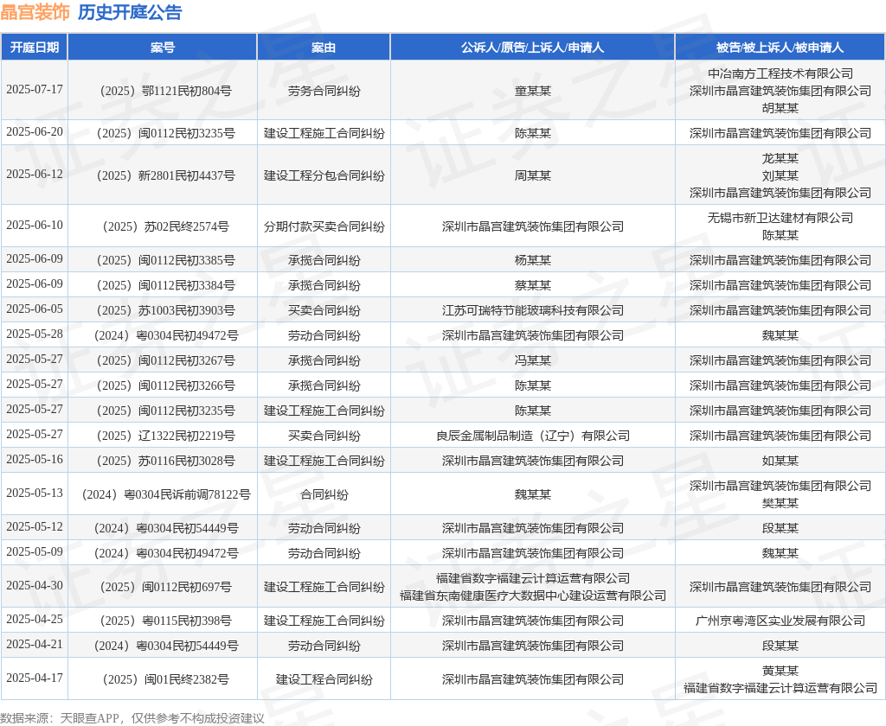
Task: Click the 案由 column header
Action: coord(324,48)
